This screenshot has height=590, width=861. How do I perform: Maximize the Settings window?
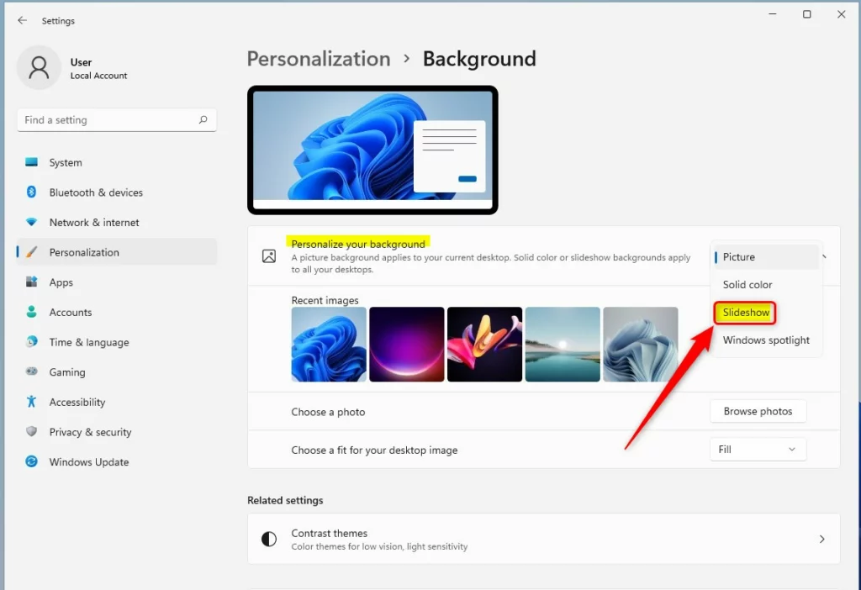click(806, 13)
